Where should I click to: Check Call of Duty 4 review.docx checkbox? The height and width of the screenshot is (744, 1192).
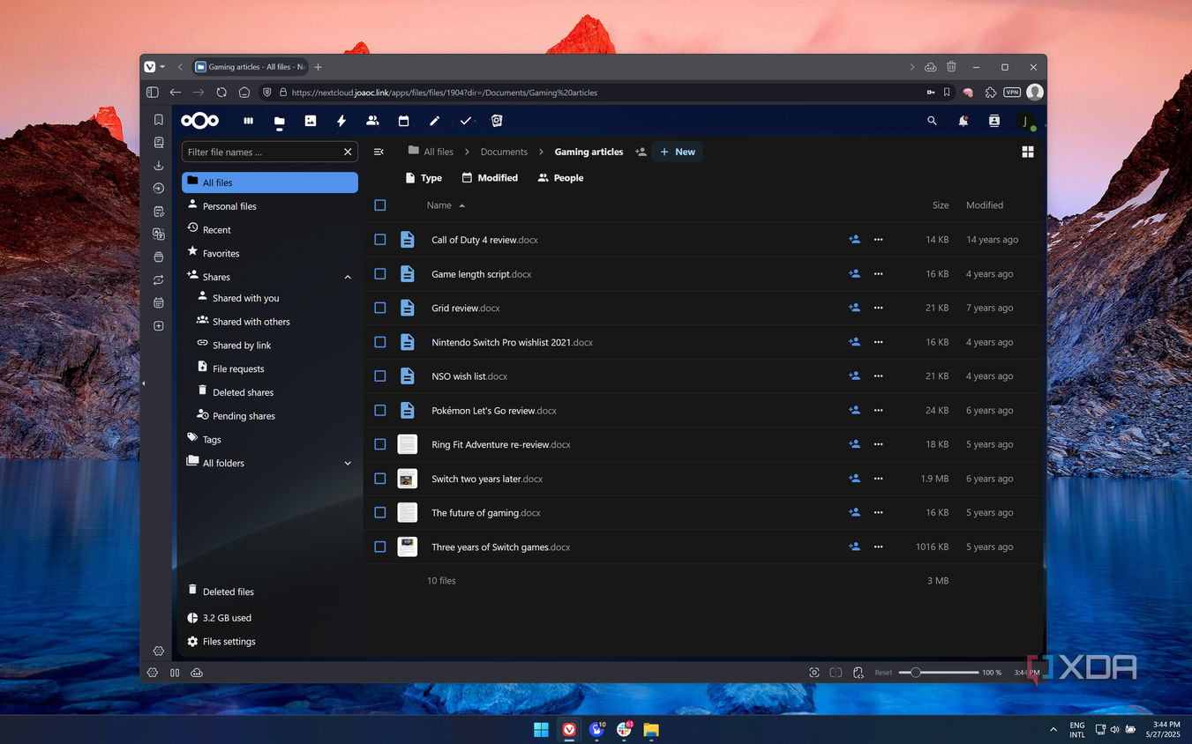[x=380, y=240]
